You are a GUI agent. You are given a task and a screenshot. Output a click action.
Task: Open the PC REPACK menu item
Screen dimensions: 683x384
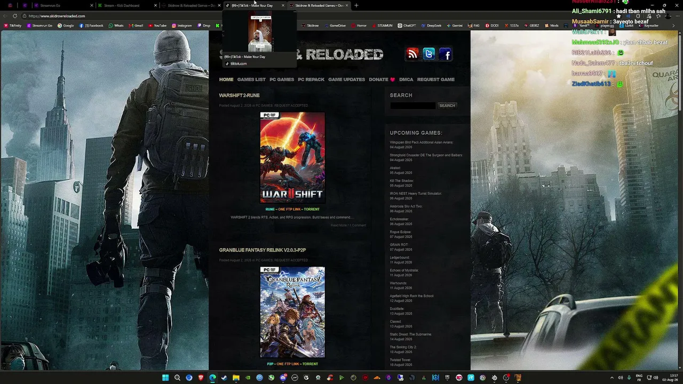coord(311,79)
